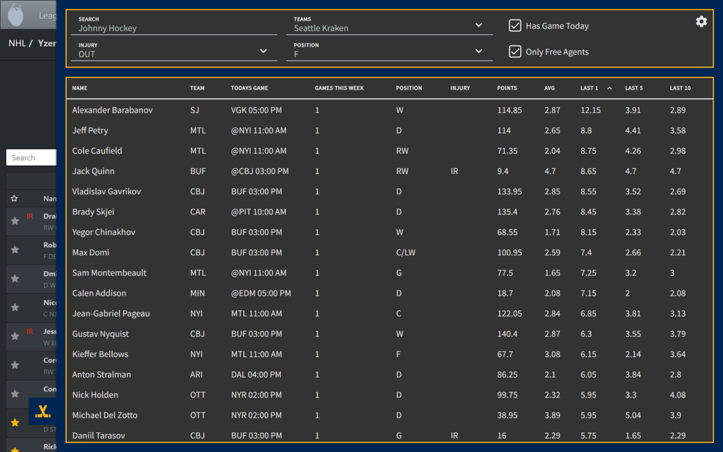Image resolution: width=723 pixels, height=452 pixels.
Task: Select player Alexander Barabanov
Action: point(112,110)
